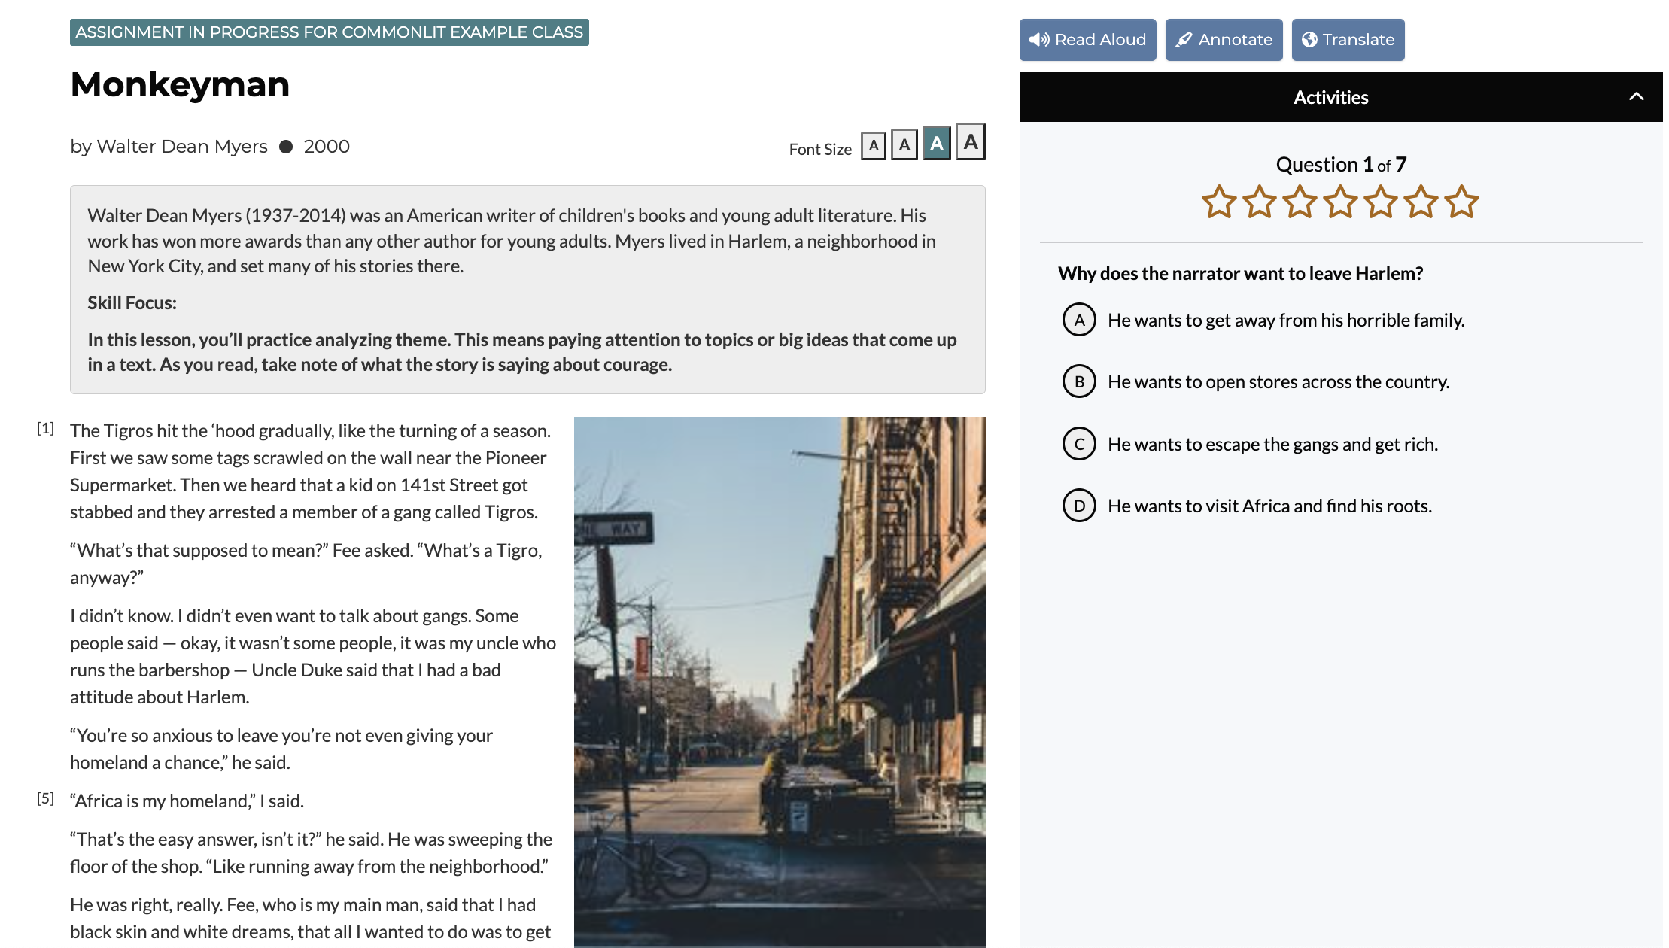
Task: Select the largest font size A
Action: [x=971, y=142]
